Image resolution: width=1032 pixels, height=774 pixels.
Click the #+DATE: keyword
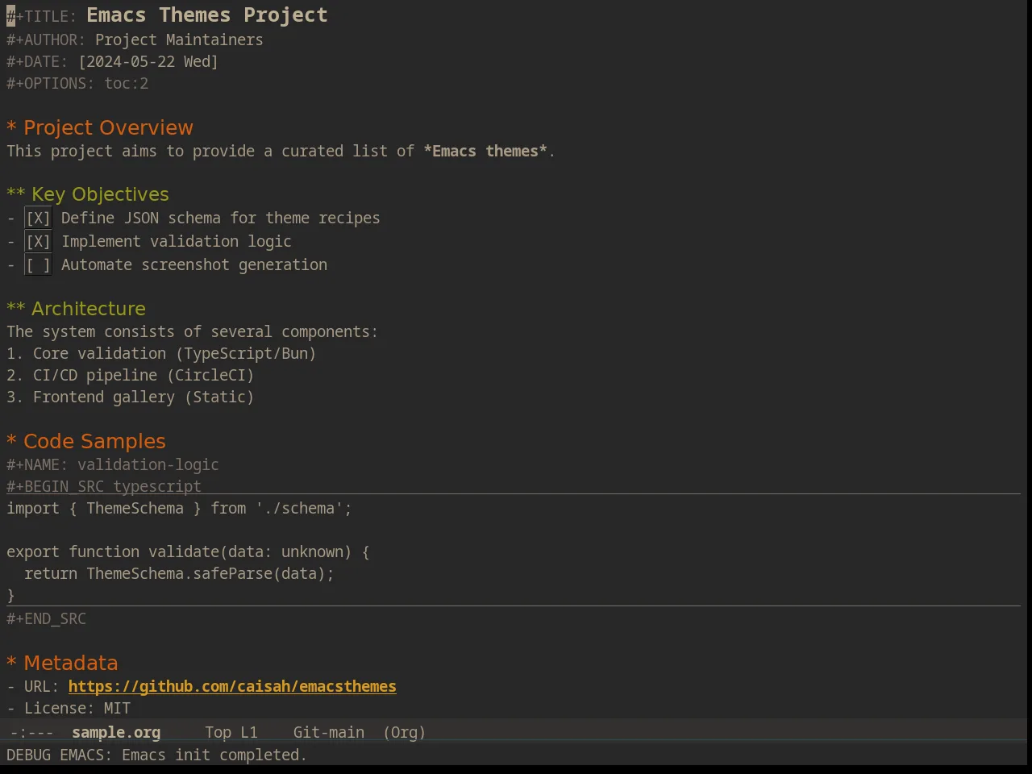click(37, 61)
